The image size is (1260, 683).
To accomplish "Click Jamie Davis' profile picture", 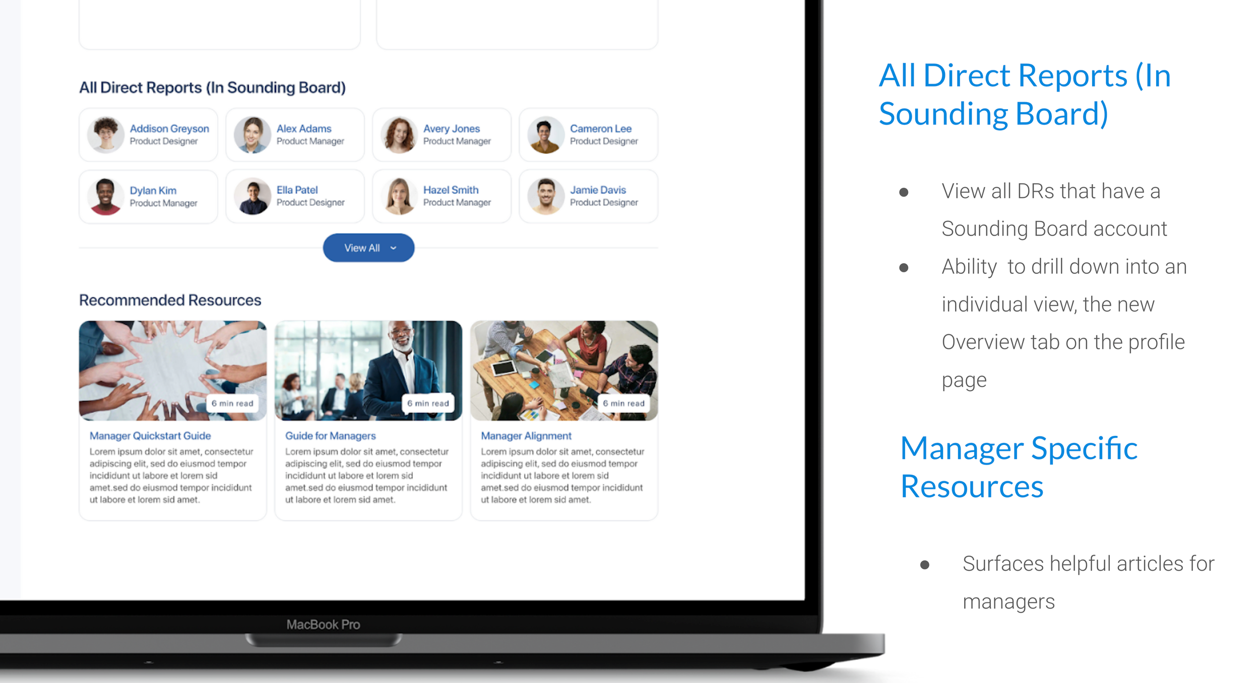I will pos(545,196).
